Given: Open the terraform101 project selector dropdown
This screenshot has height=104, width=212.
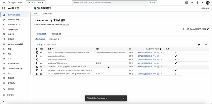Looking at the screenshot, I should [x=36, y=3].
